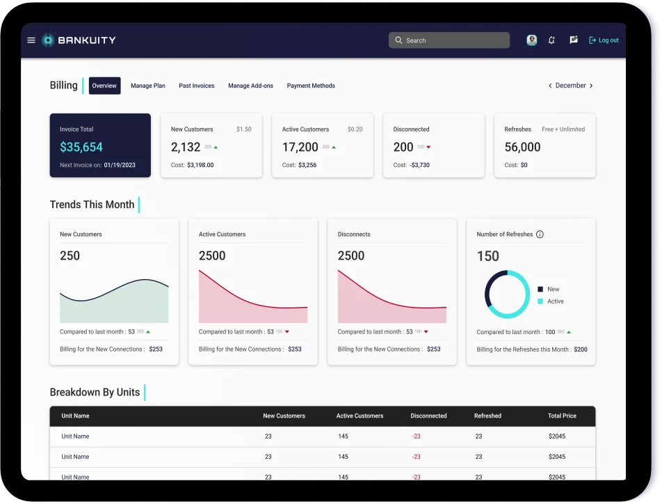662x504 pixels.
Task: Open the hamburger navigation menu
Action: (x=31, y=40)
